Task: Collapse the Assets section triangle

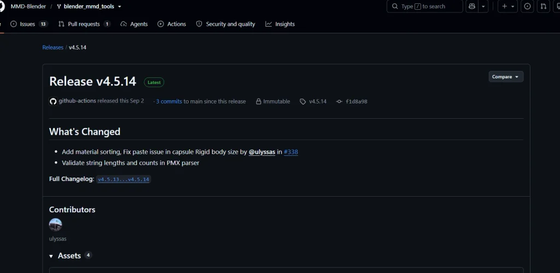Action: tap(51, 256)
